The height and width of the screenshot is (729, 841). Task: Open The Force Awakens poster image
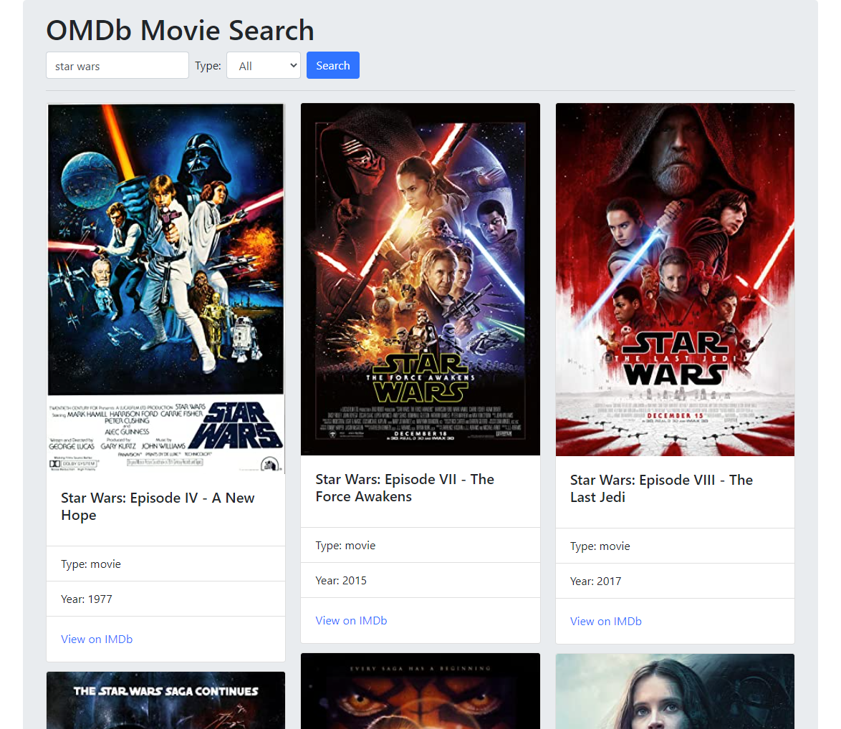point(420,279)
